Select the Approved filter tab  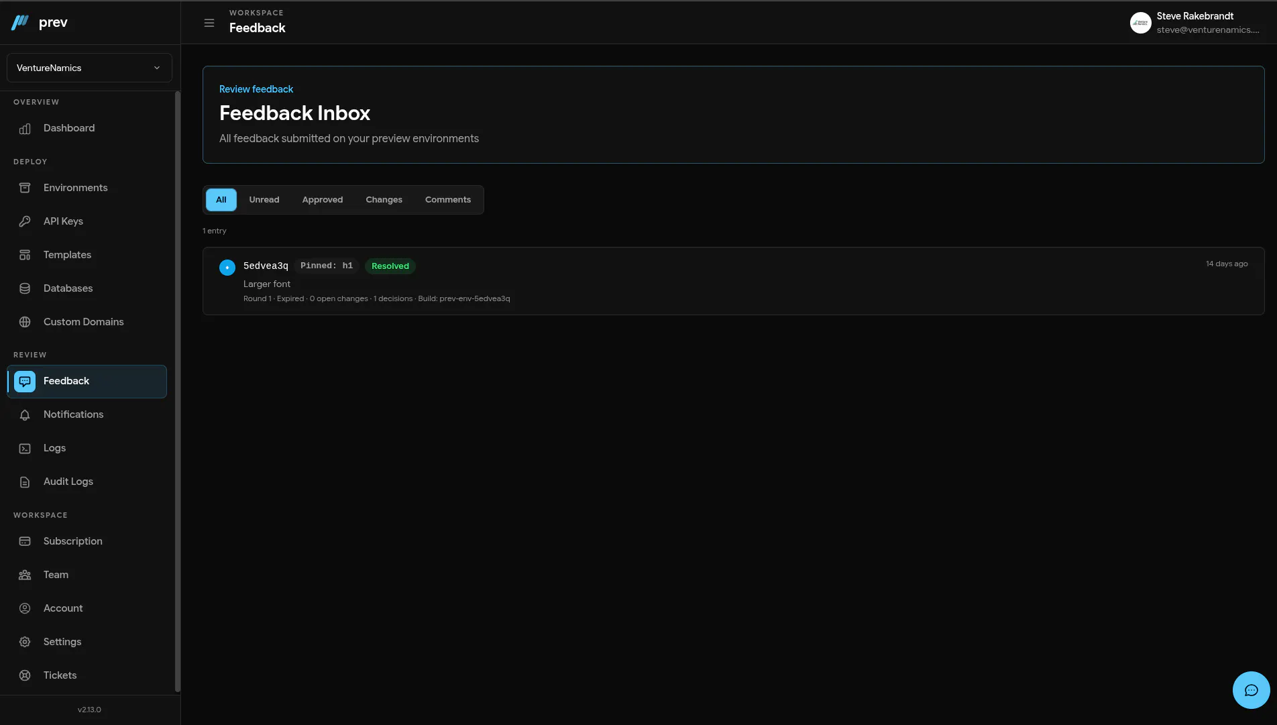[323, 200]
